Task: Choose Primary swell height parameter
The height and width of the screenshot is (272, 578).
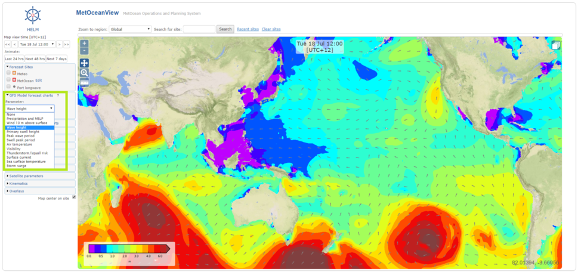Action: [x=30, y=132]
